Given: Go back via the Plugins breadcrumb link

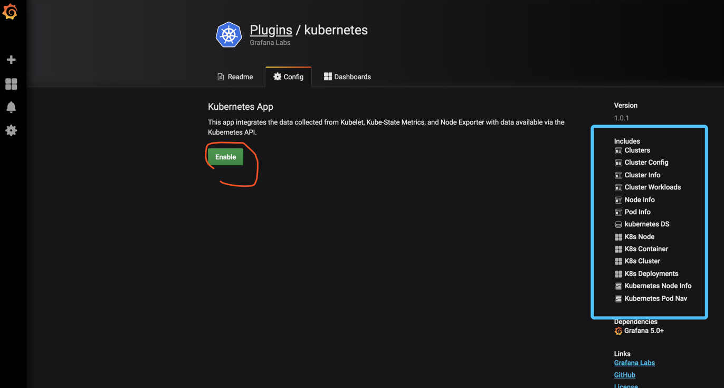Looking at the screenshot, I should [x=271, y=30].
